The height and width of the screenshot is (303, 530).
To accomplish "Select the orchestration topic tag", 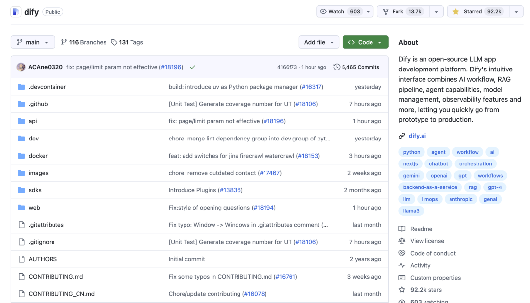I will [475, 164].
